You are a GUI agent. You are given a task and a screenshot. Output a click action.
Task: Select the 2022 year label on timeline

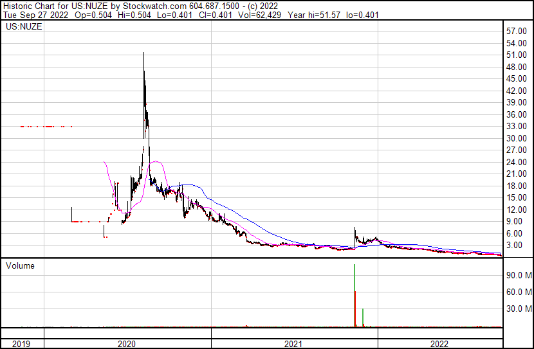coord(439,343)
